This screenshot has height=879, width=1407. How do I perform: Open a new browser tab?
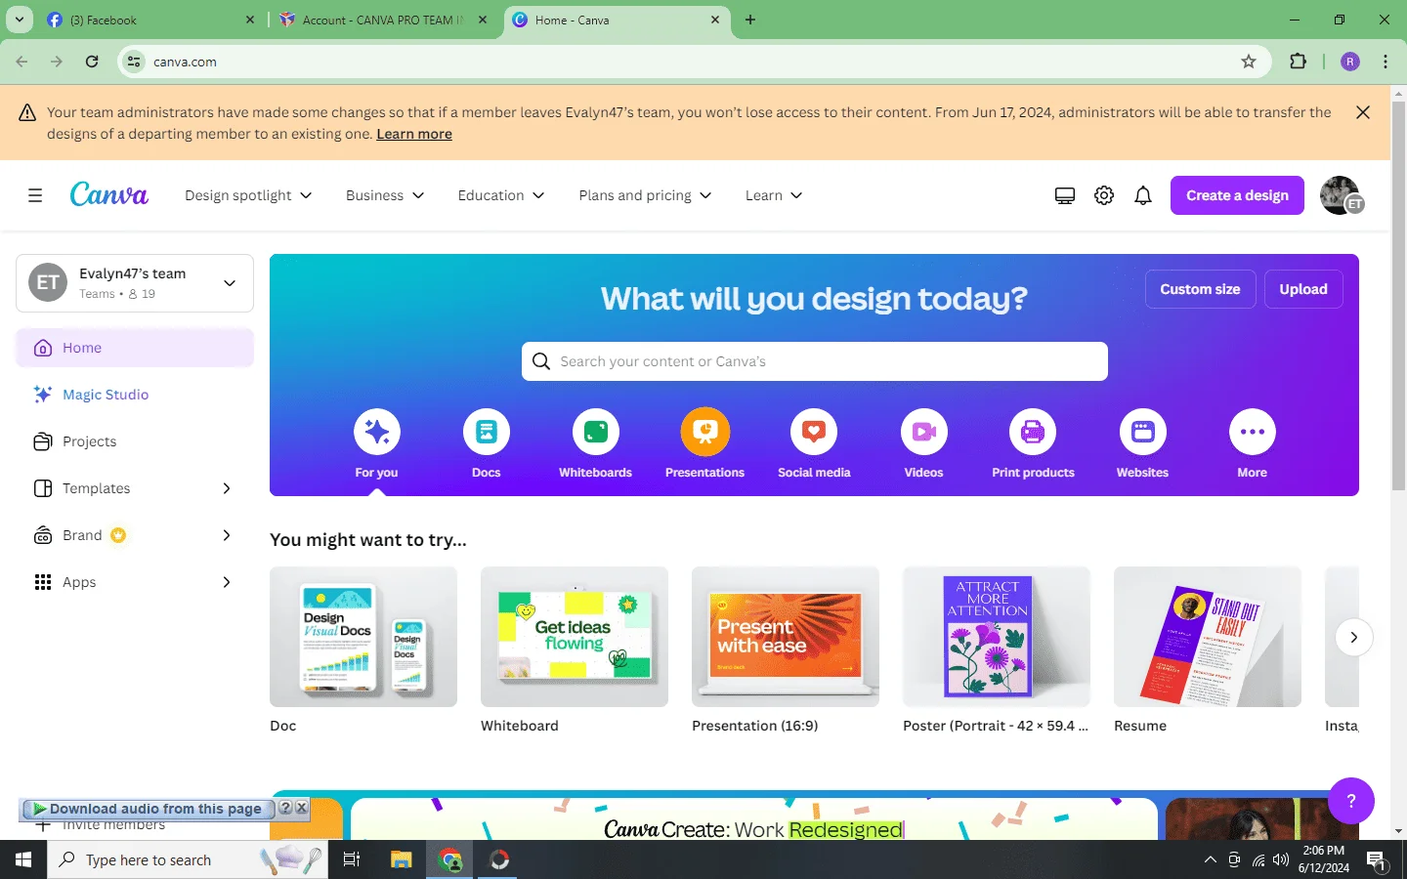pos(750,20)
